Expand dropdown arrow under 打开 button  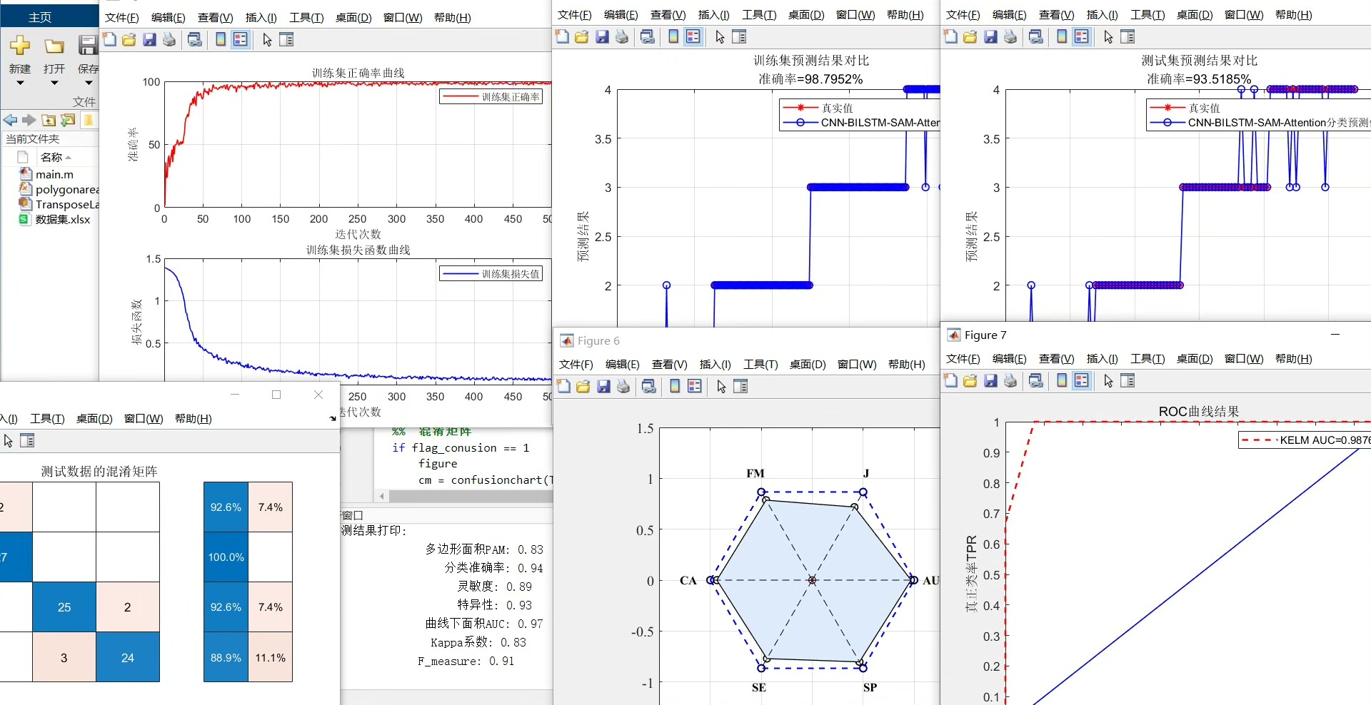tap(54, 83)
